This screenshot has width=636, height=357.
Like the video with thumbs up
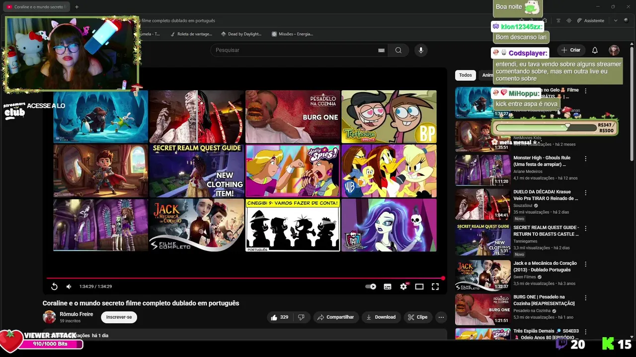pyautogui.click(x=279, y=317)
